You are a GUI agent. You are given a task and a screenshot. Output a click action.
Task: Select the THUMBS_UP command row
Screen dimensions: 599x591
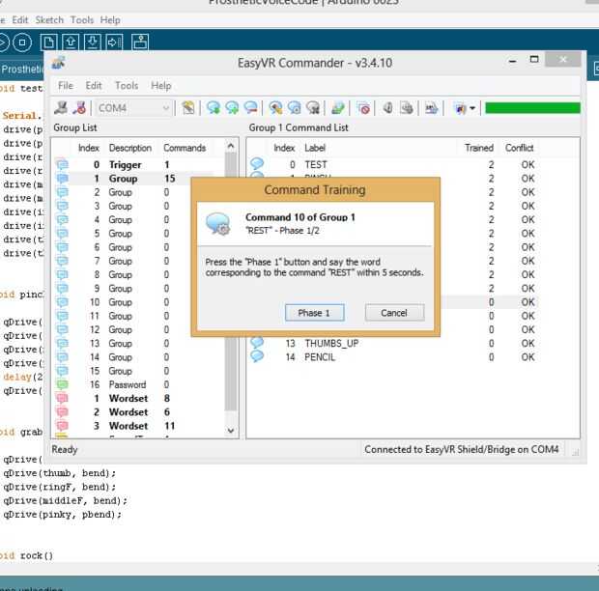[393, 343]
